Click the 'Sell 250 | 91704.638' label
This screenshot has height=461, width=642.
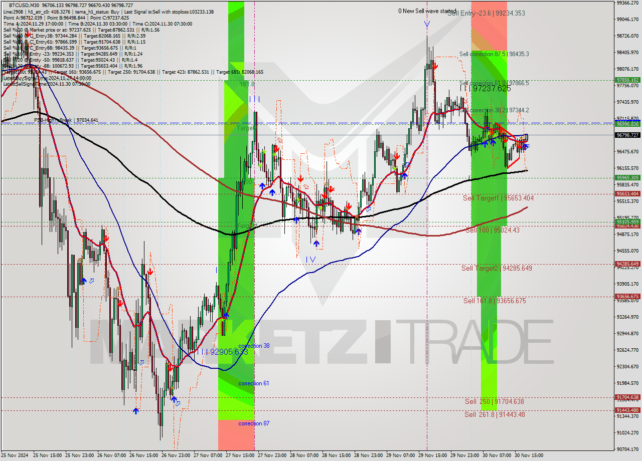[494, 401]
